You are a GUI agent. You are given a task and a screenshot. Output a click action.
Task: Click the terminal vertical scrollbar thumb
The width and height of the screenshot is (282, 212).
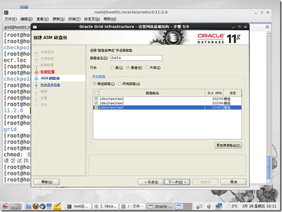pyautogui.click(x=268, y=168)
